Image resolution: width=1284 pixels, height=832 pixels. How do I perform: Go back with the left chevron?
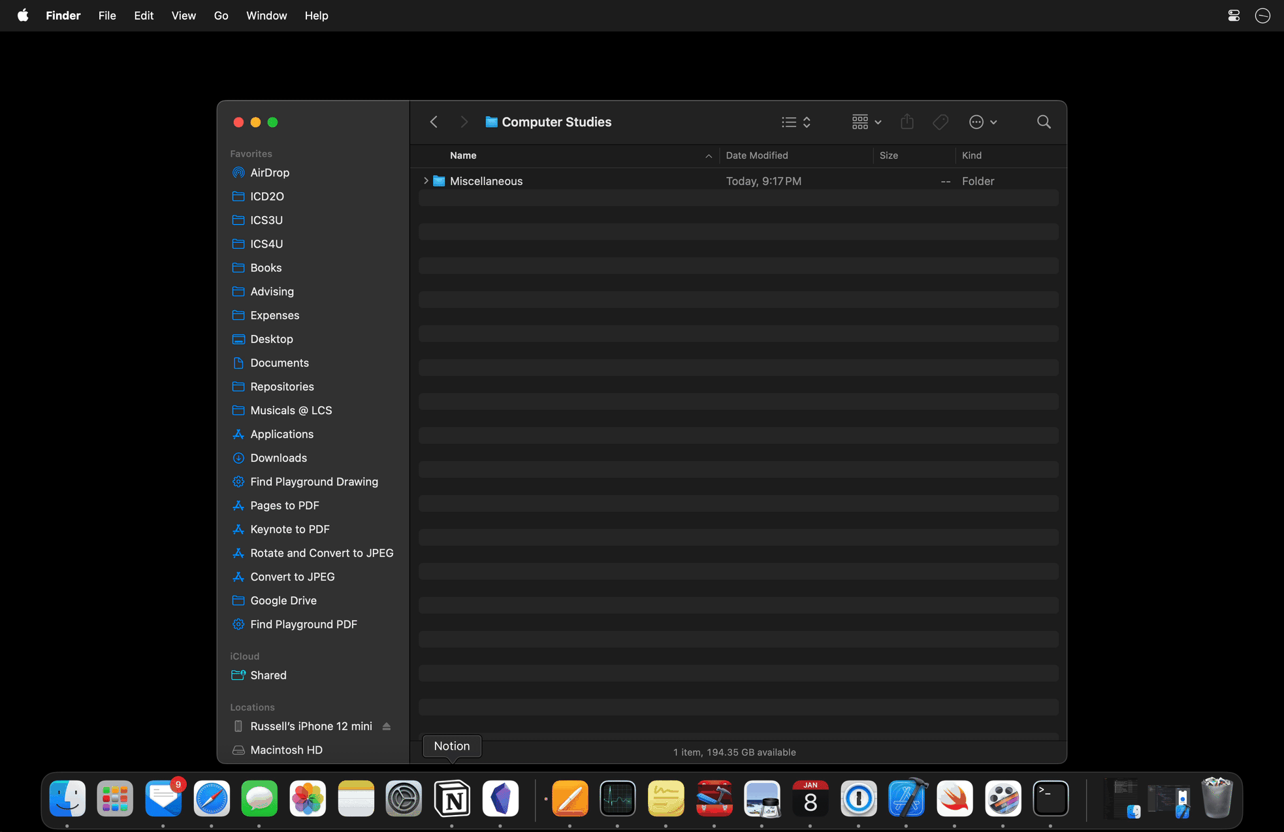point(434,122)
